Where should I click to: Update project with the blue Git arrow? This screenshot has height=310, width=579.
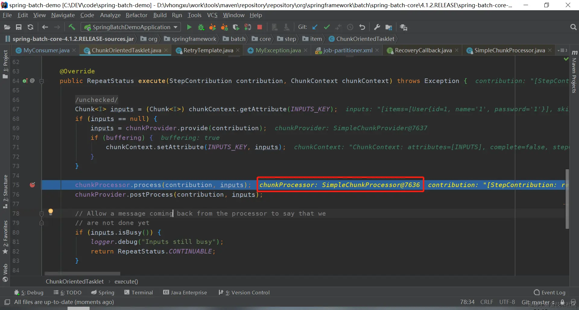315,27
